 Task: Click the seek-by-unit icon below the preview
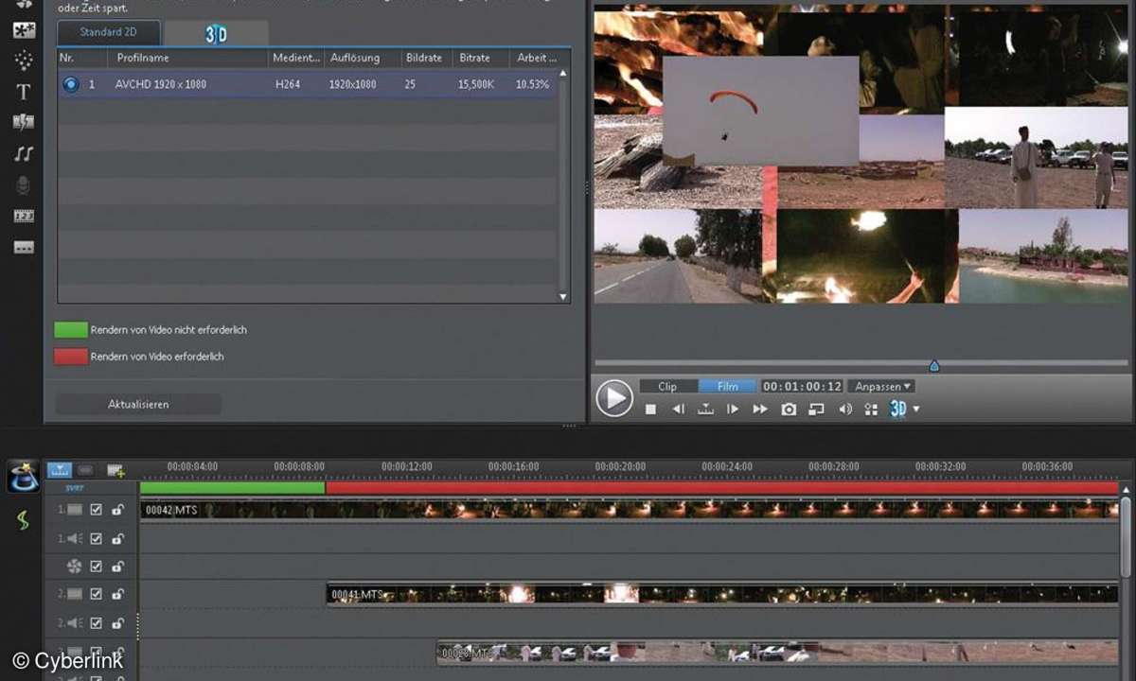[705, 410]
